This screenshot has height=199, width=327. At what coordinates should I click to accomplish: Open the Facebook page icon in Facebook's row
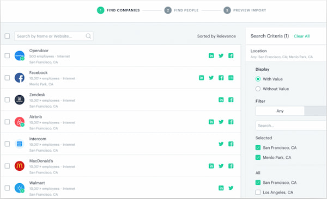click(221, 78)
